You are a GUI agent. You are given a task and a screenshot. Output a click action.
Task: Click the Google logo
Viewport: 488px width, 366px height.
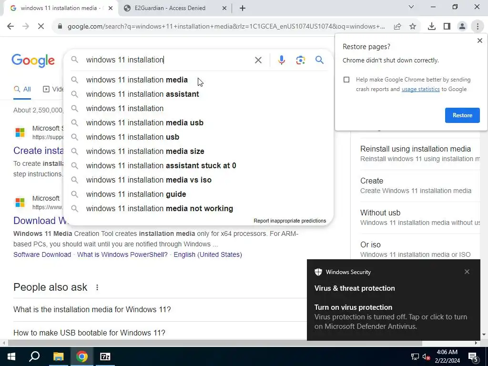33,61
